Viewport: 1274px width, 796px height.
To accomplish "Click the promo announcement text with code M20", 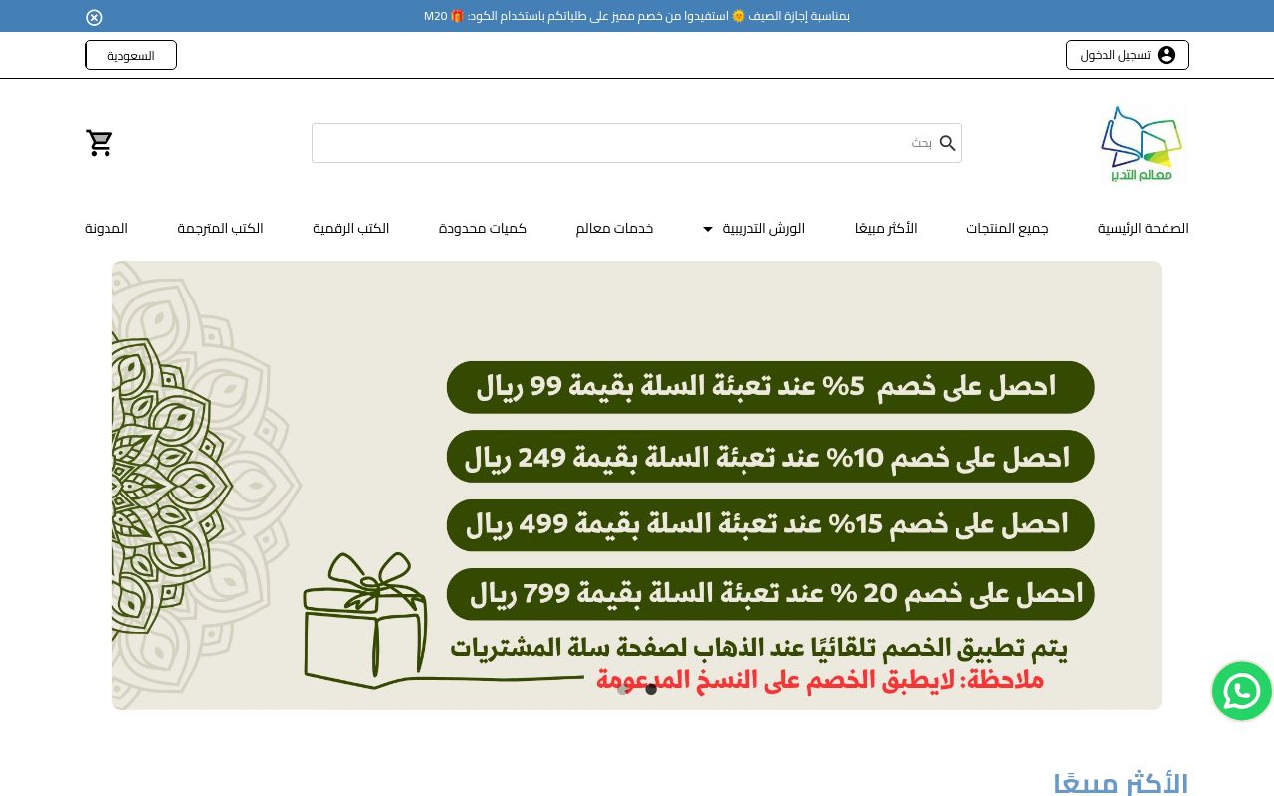I will (637, 16).
